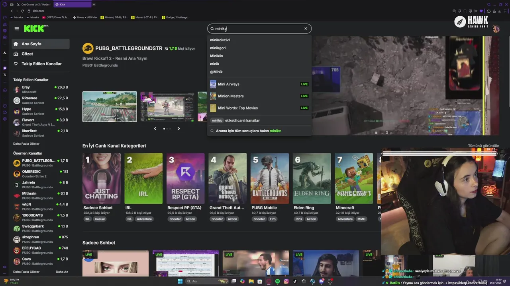This screenshot has height=286, width=510.
Task: Go to the Kick logo home
Action: click(36, 28)
